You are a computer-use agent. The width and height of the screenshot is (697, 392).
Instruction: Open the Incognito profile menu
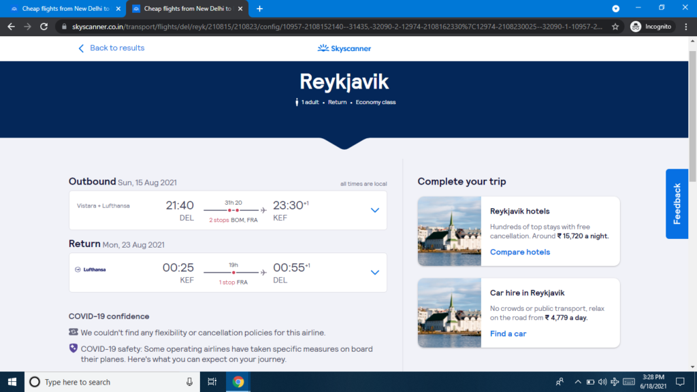pyautogui.click(x=651, y=27)
